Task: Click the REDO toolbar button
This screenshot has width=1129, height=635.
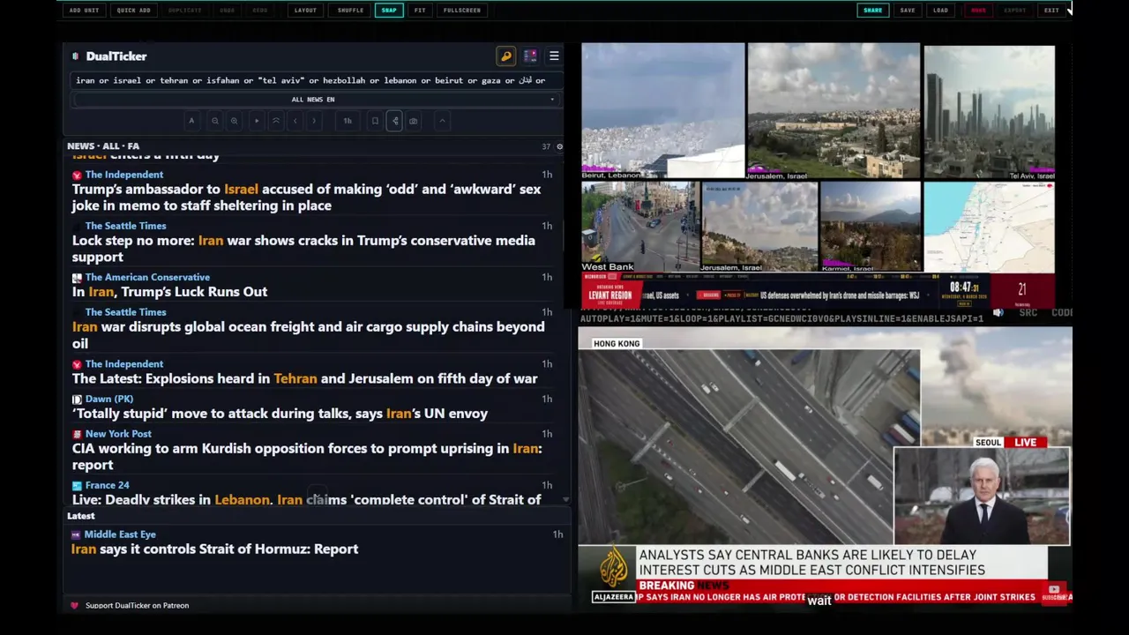Action: point(260,11)
